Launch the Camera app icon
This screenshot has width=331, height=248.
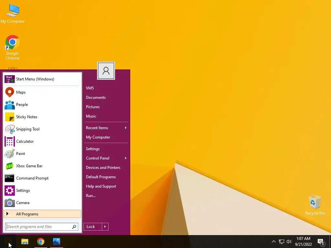(10, 203)
